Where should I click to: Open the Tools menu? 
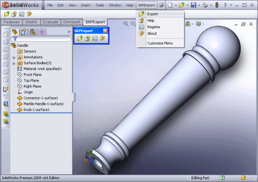click(99, 5)
